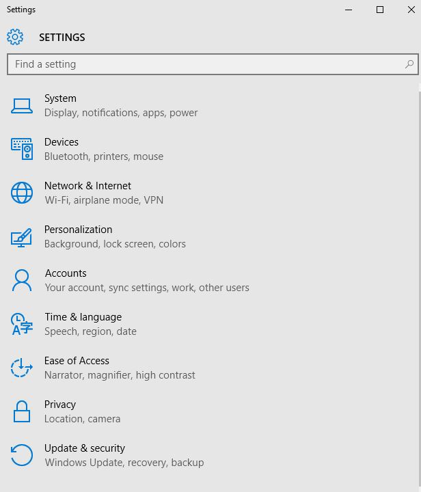Open the Devices keyboard and speaker icon
Viewport: 421px width, 492px height.
click(x=22, y=149)
